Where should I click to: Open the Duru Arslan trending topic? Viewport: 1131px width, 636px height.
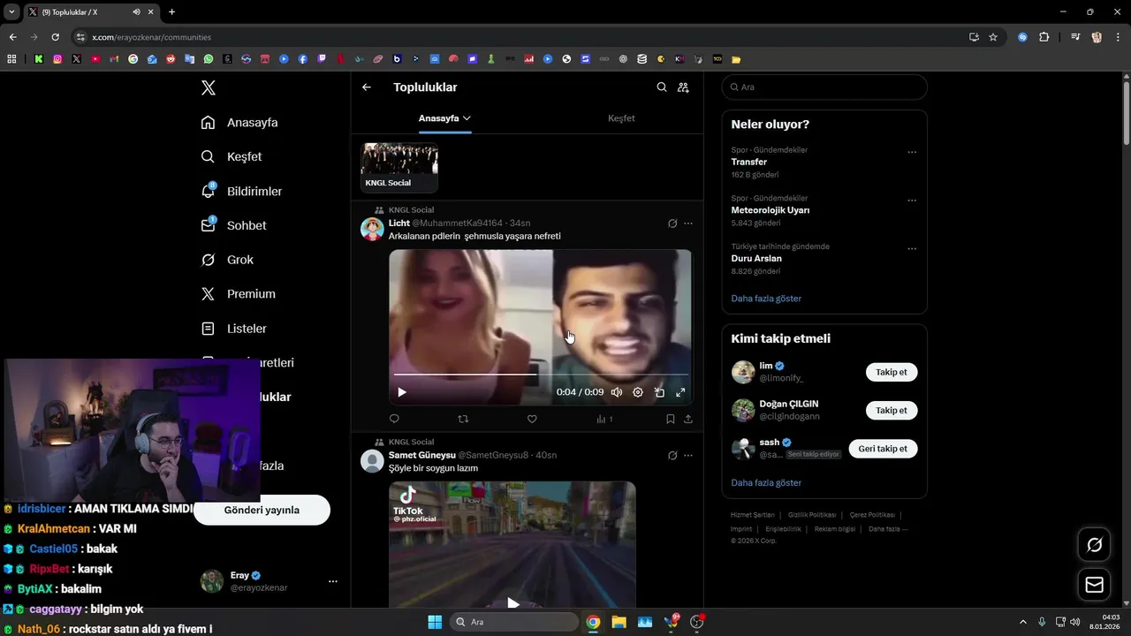click(756, 259)
